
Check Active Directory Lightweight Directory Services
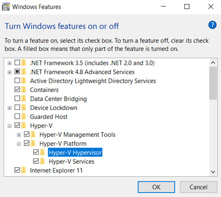[x=17, y=80]
